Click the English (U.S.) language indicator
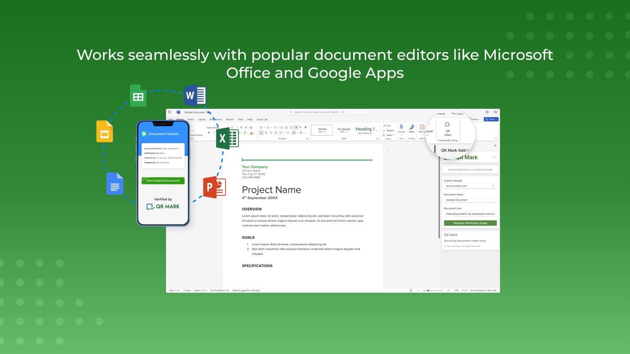This screenshot has height=354, width=630. pyautogui.click(x=200, y=290)
